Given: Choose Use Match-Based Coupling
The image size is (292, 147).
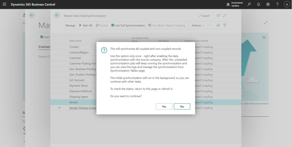Looking at the screenshot, I should click(x=167, y=25).
